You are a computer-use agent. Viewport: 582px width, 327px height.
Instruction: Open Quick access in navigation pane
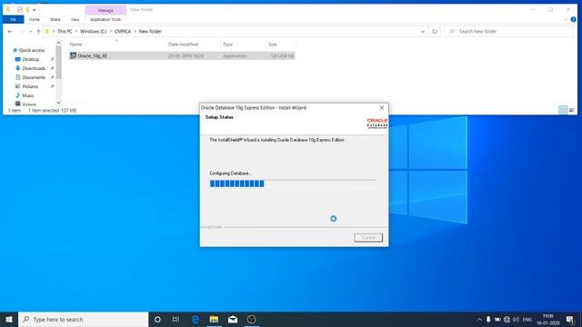[32, 50]
